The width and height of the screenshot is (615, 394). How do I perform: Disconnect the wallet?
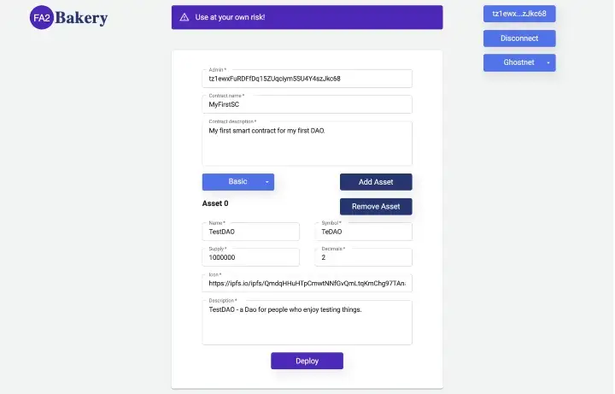tap(519, 38)
